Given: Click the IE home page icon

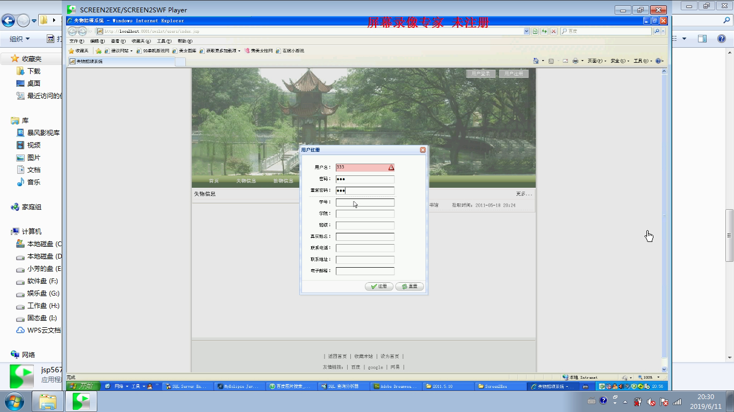Looking at the screenshot, I should [x=536, y=61].
